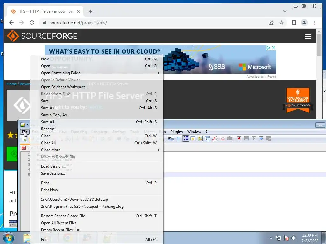
Task: Select New from File menu
Action: (x=97, y=59)
